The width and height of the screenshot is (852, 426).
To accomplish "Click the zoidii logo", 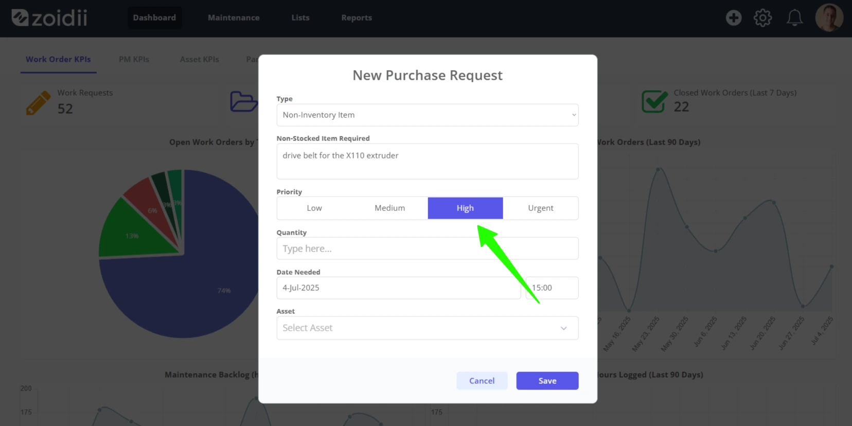I will pyautogui.click(x=49, y=17).
